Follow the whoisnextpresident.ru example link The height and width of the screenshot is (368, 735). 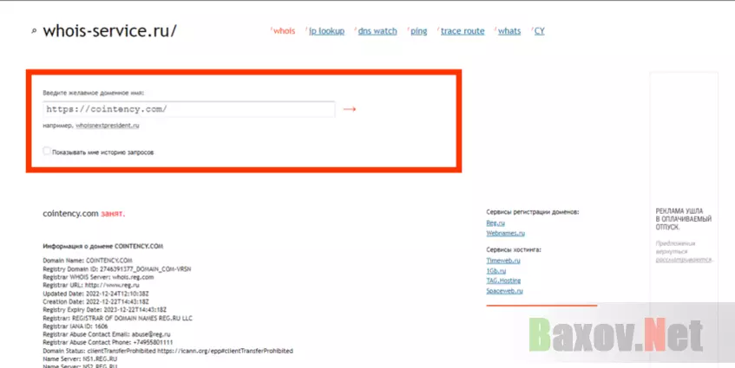(x=108, y=126)
